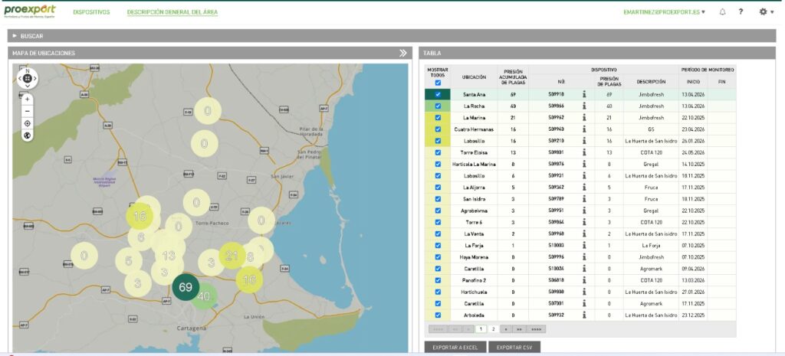
Task: Open help question mark icon
Action: (741, 12)
